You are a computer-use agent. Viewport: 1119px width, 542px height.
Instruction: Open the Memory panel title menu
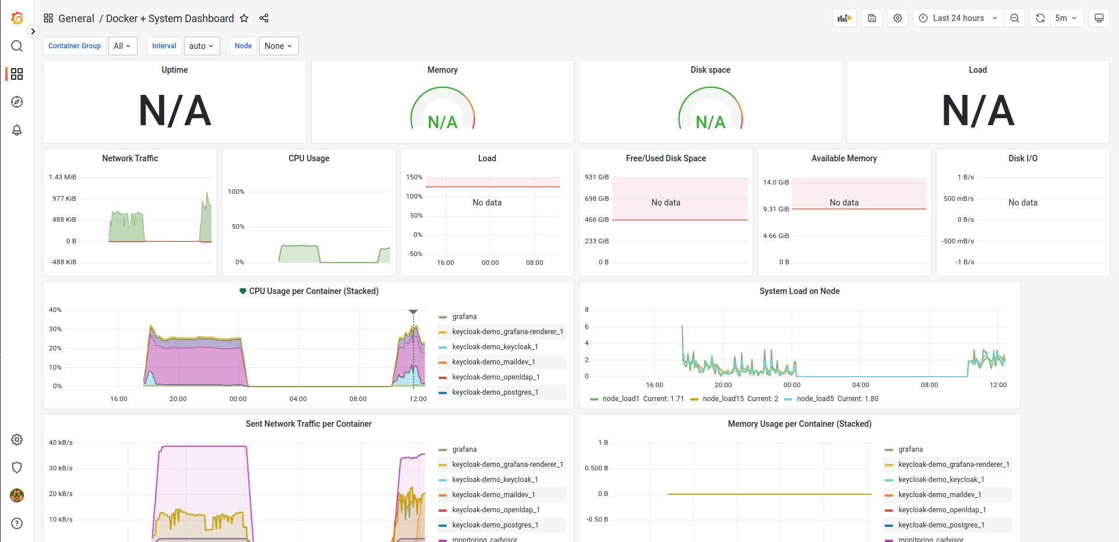click(443, 70)
